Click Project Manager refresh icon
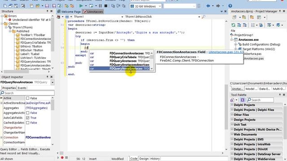Screen dimensions: 287x161 tap(233, 25)
